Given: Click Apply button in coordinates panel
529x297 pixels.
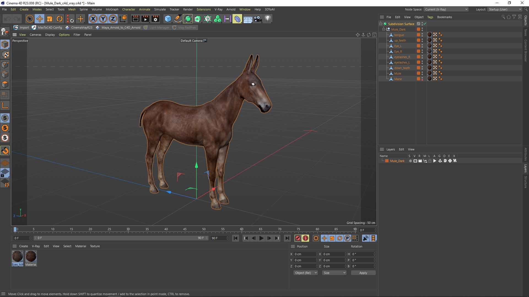Looking at the screenshot, I should [363, 273].
